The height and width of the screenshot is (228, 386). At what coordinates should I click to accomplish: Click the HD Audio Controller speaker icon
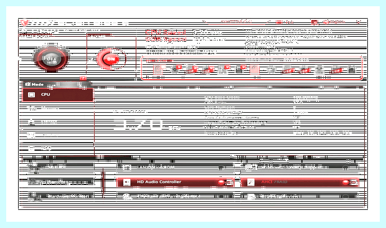pos(127,182)
